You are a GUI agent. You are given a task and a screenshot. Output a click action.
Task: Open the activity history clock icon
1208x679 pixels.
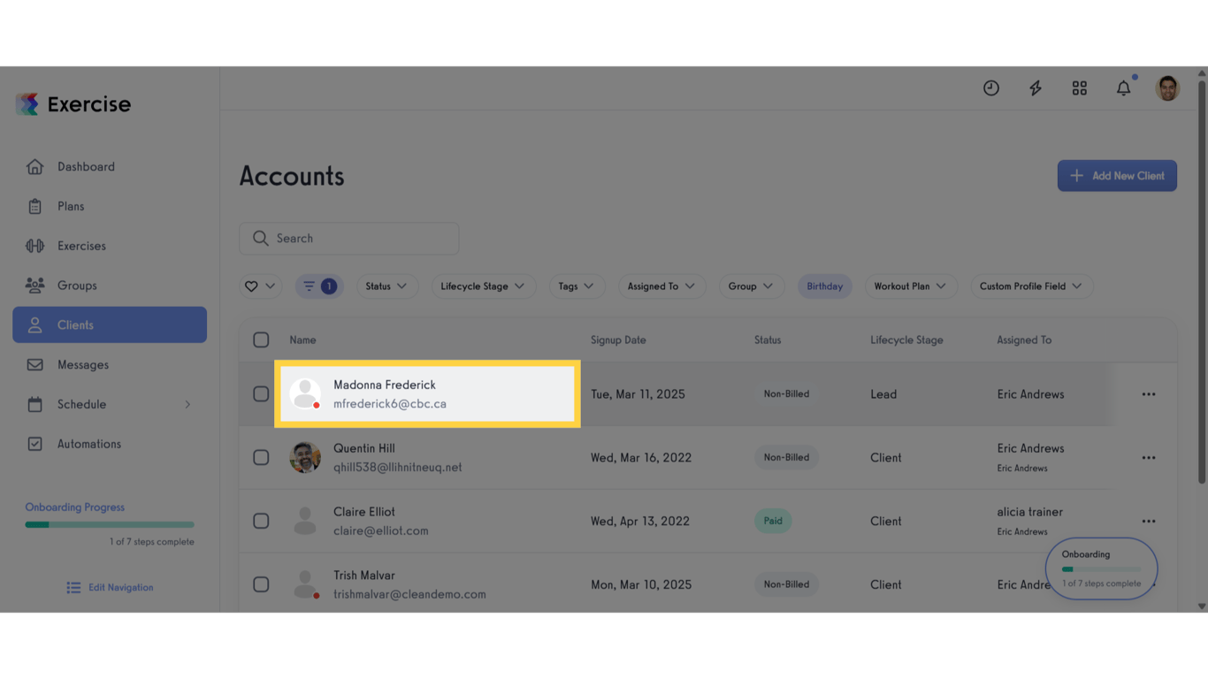click(990, 88)
